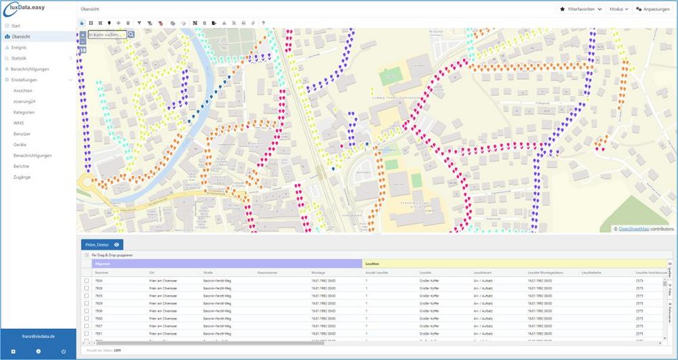Check the box for row 7935
Screen dimensions: 678x360
pos(86,295)
